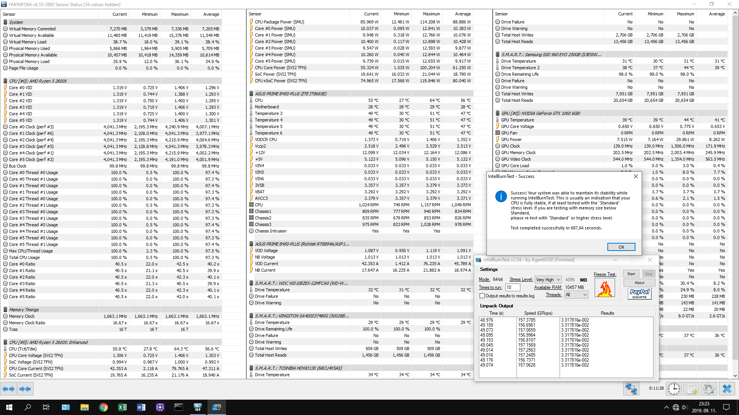Screen dimensions: 739x415
Task: Open the Action Center notifications icon
Action: click(726, 407)
